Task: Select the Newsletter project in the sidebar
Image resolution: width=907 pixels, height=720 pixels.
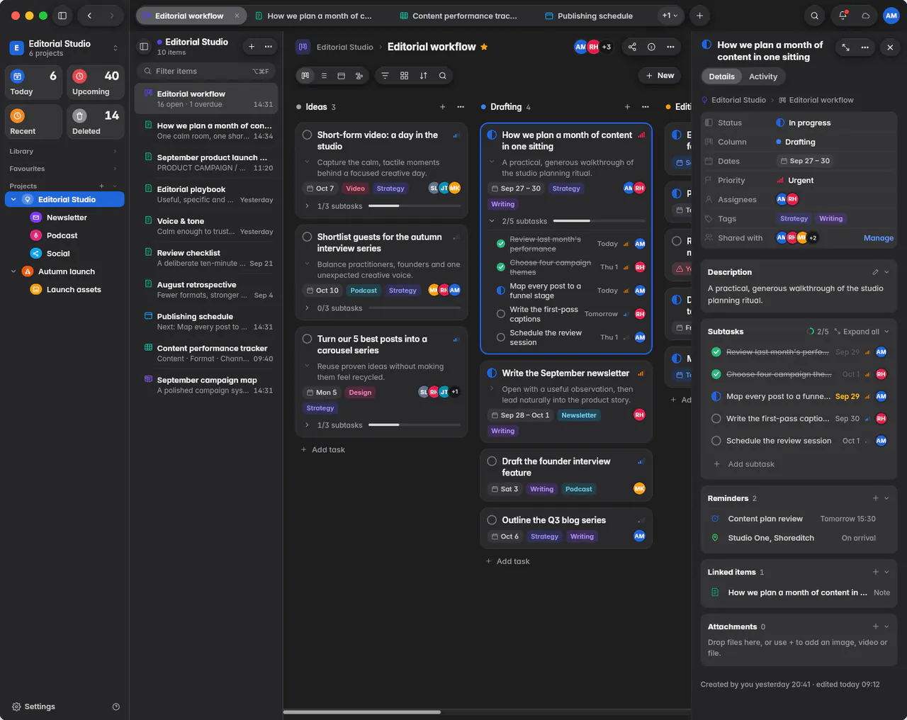Action: pyautogui.click(x=65, y=218)
